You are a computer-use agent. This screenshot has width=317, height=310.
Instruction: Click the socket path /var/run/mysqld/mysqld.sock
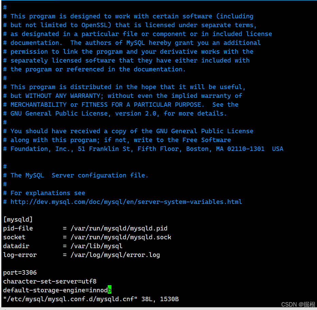coord(121,237)
